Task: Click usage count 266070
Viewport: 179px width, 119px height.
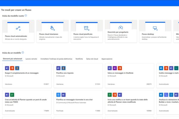Action: [149, 84]
